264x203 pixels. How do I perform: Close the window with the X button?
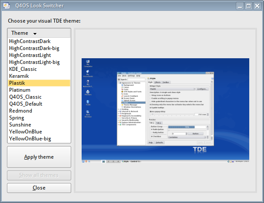(257, 6)
